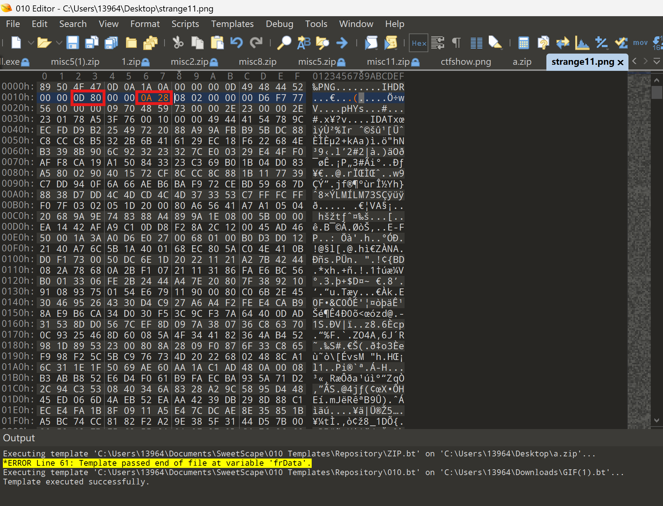Toggle word wrap icon
The height and width of the screenshot is (506, 663).
(x=438, y=43)
